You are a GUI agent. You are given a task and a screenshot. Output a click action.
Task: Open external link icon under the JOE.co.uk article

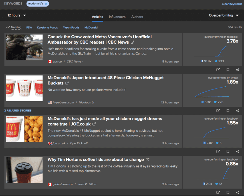[x=218, y=151]
